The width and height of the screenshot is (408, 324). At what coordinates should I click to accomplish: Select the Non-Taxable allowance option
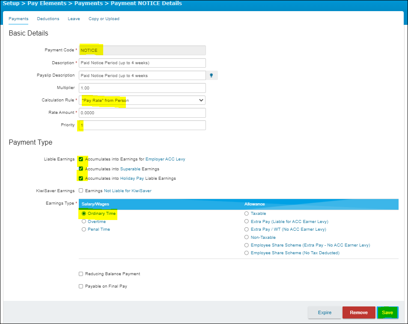tap(247, 237)
